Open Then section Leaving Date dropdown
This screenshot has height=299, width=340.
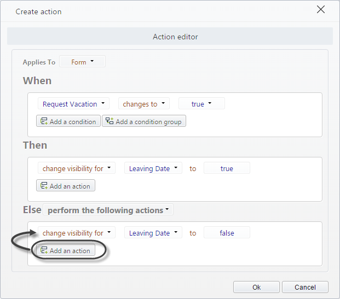click(153, 168)
